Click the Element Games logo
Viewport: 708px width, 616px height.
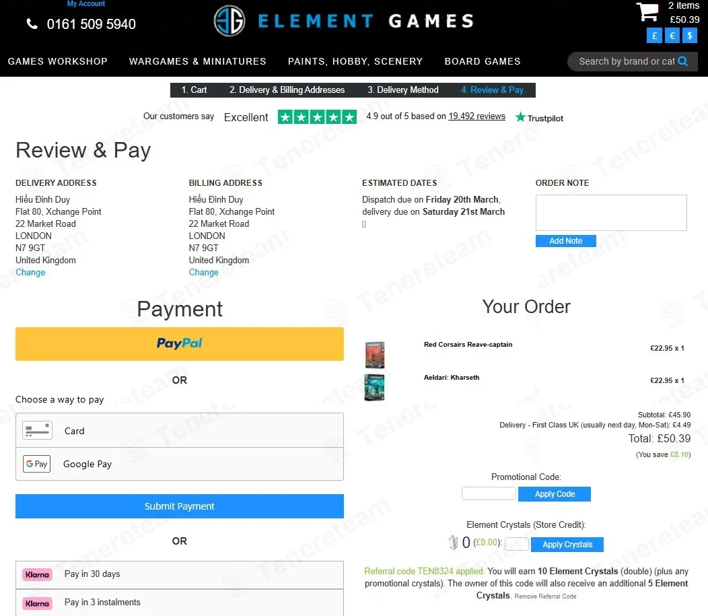(343, 21)
